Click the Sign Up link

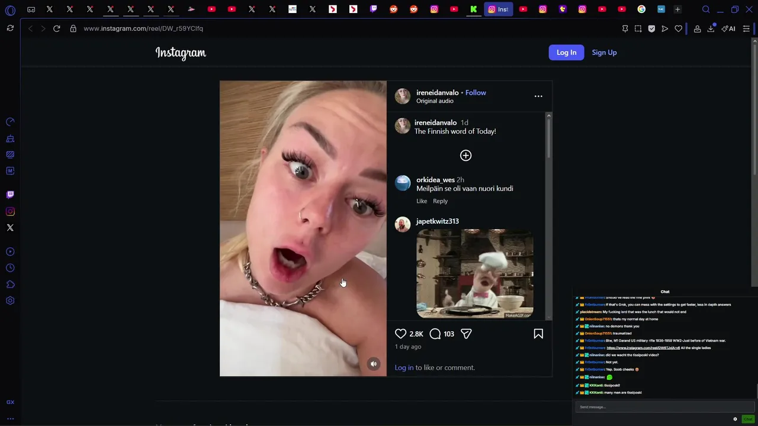(x=604, y=52)
